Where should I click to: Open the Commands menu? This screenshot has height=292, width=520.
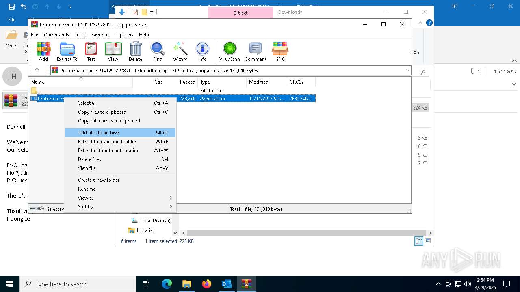[x=56, y=35]
